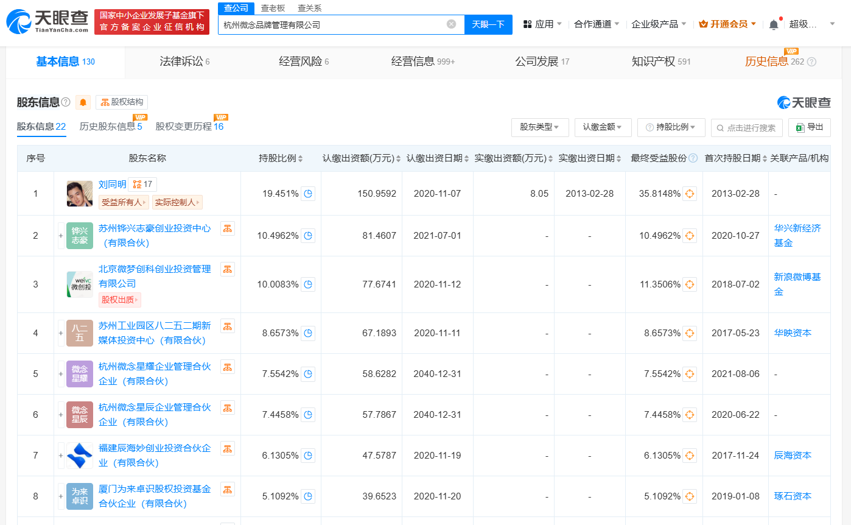Click the notification bell in the top right

[774, 23]
